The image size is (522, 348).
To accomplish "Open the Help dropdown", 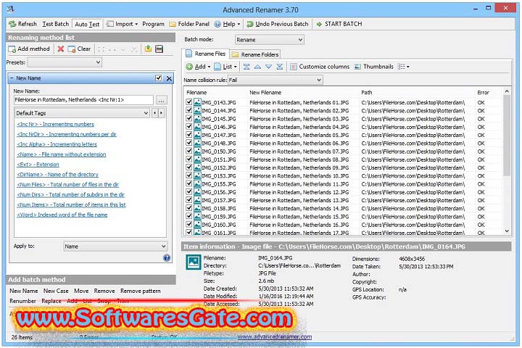I will pos(228,24).
